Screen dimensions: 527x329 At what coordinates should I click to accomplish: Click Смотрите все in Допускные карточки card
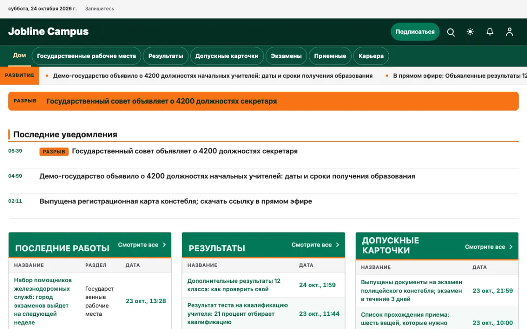485,247
